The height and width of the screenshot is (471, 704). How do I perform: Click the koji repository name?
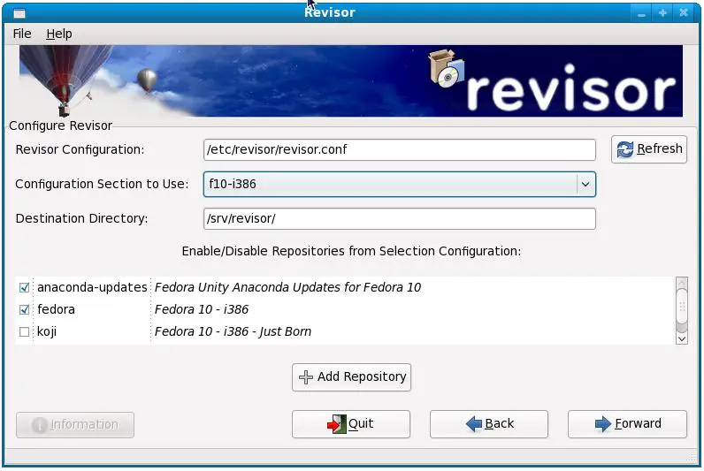[47, 332]
